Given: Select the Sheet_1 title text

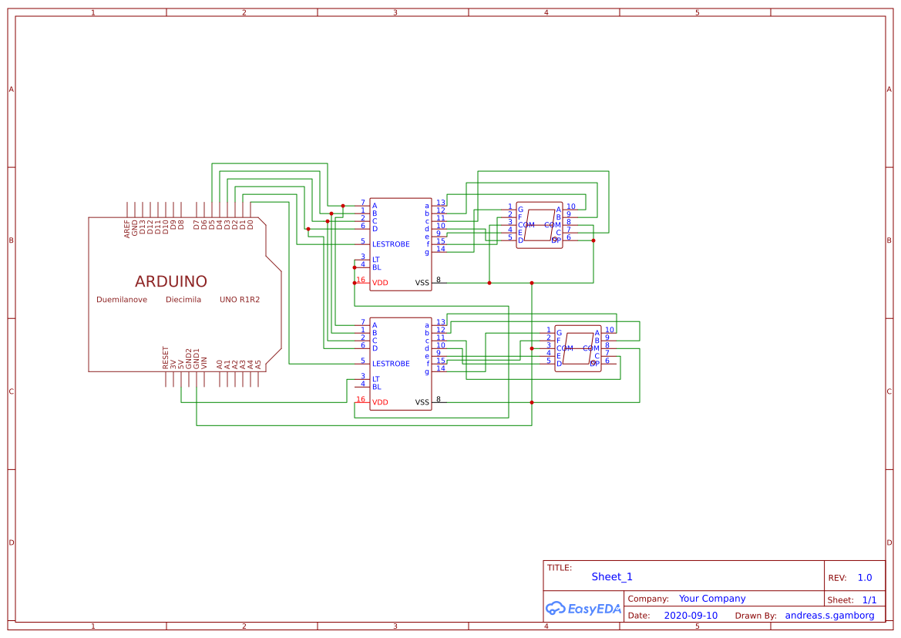Looking at the screenshot, I should pyautogui.click(x=611, y=576).
